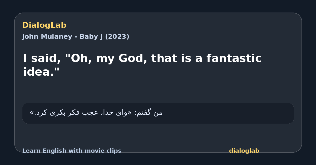The width and height of the screenshot is (316, 165).
Task: Select the word "God" in the English quote
Action: [133, 59]
